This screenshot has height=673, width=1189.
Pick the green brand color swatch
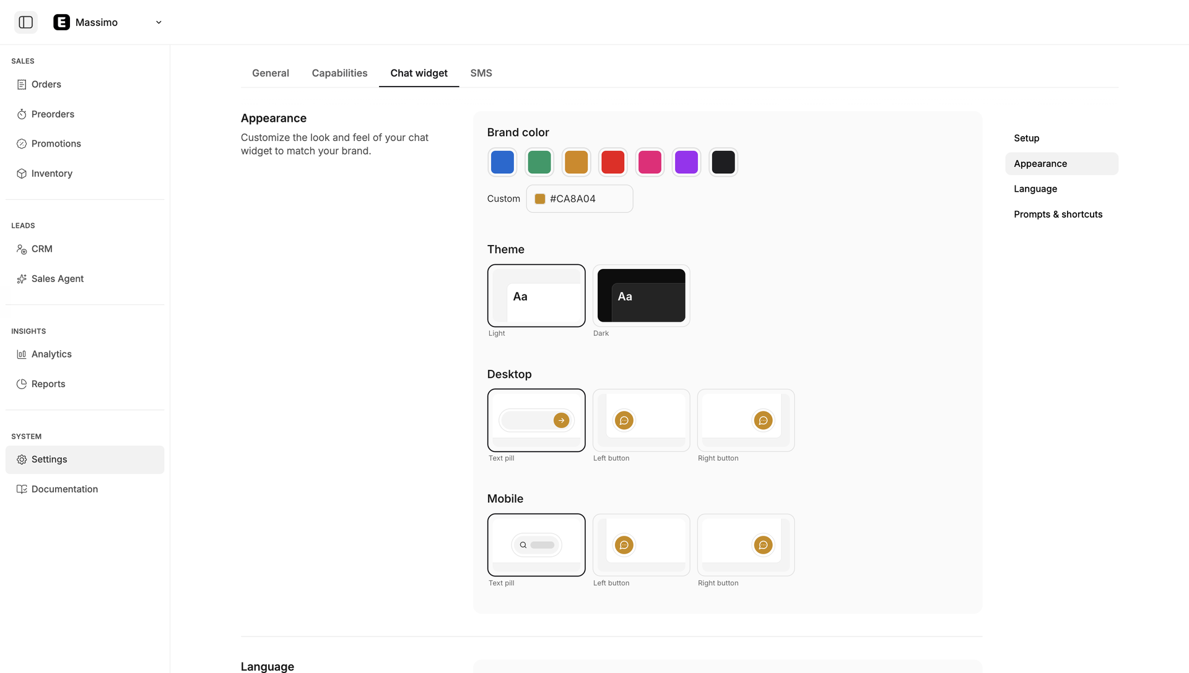(539, 162)
